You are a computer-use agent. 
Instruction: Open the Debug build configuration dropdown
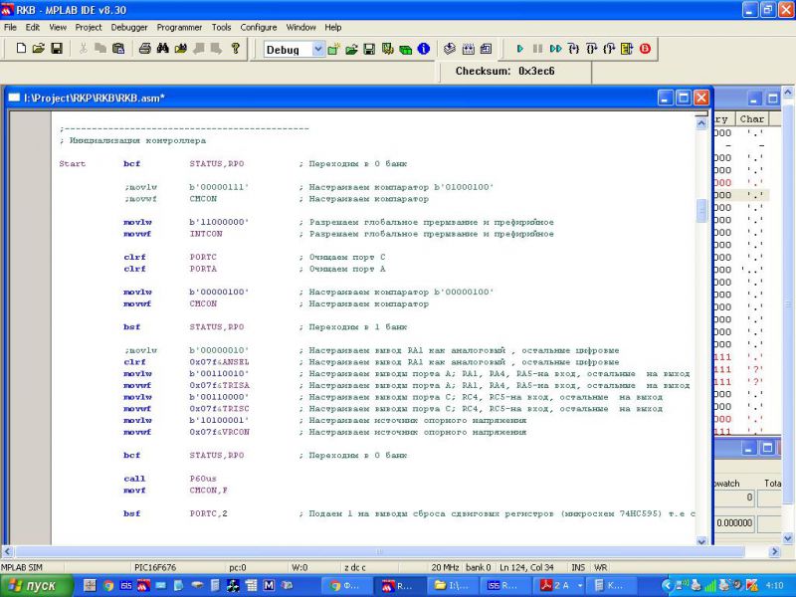point(318,49)
